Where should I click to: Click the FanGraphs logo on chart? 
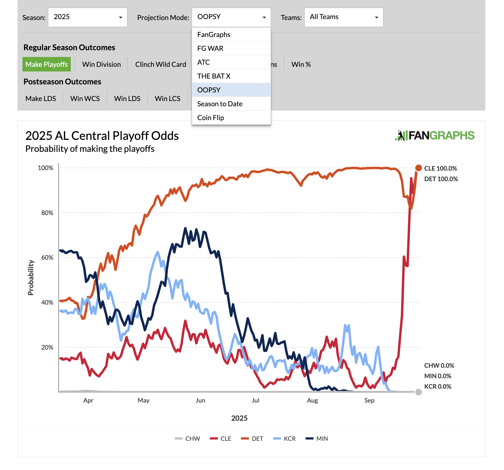coord(434,136)
